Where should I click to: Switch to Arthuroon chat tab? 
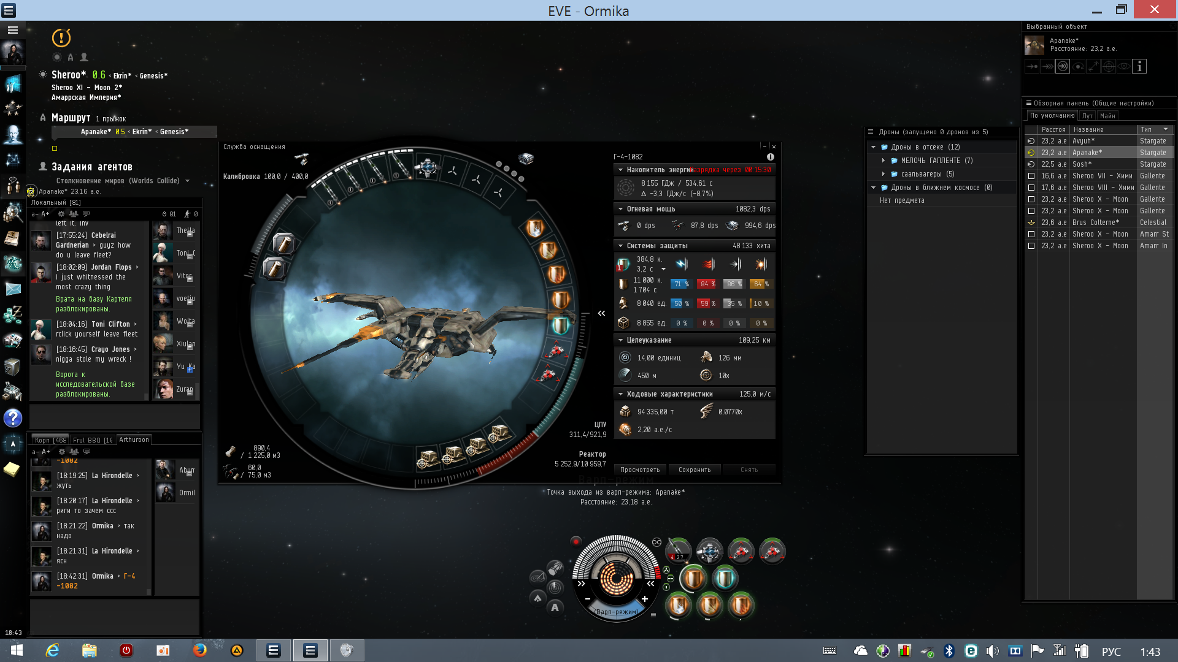tap(134, 439)
